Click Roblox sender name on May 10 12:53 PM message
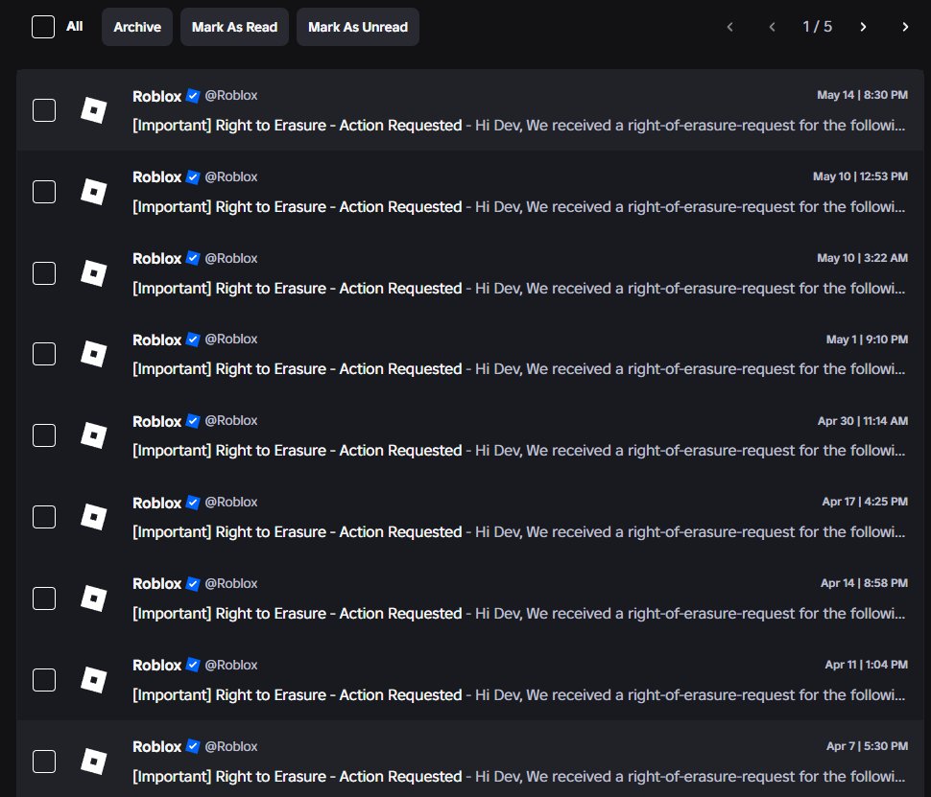Screen dimensions: 931x797 (156, 176)
